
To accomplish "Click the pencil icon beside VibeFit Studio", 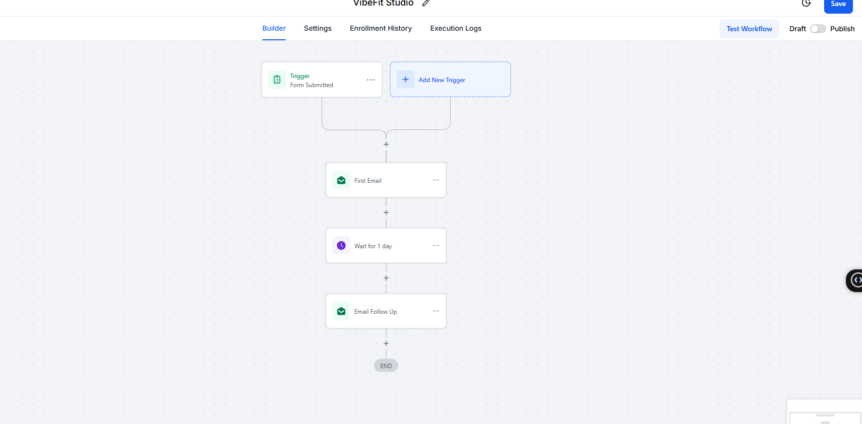I will (x=426, y=3).
